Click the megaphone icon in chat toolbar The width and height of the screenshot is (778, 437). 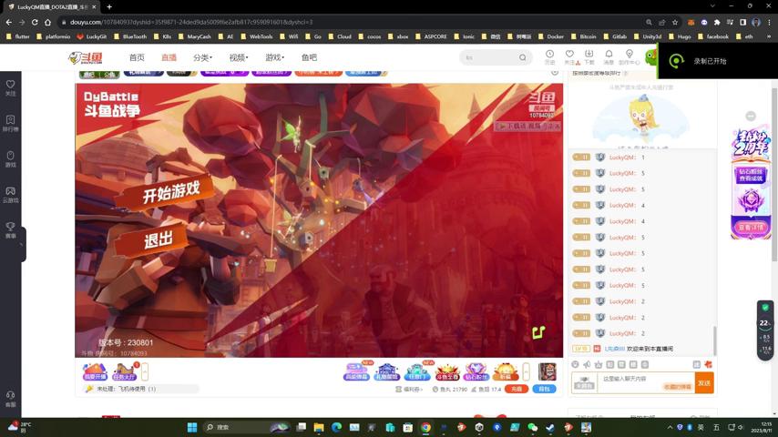[x=587, y=364]
